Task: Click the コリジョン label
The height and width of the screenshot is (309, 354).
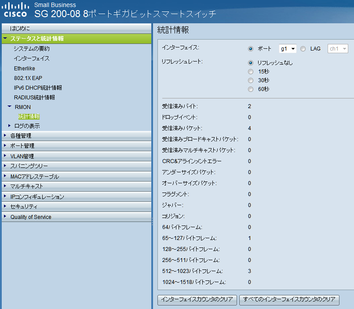Action: (173, 216)
